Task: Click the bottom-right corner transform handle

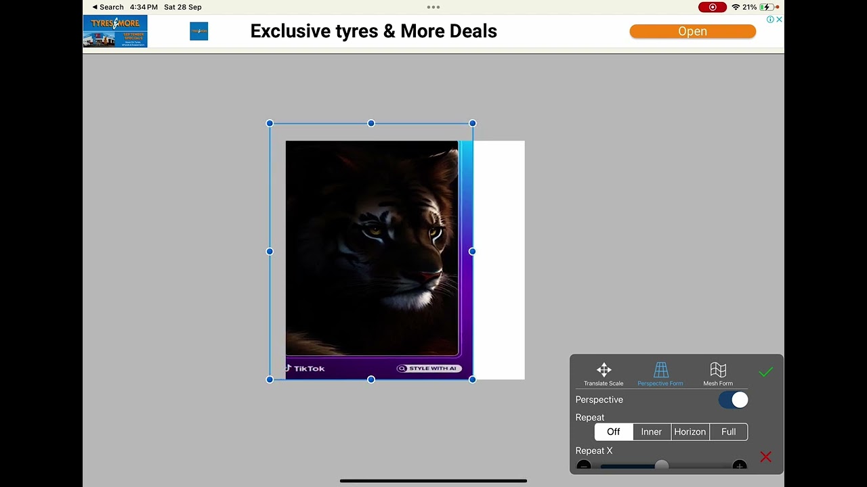Action: [473, 379]
